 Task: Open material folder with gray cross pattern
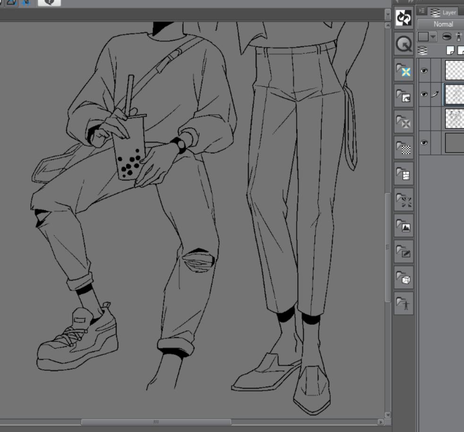tap(404, 121)
